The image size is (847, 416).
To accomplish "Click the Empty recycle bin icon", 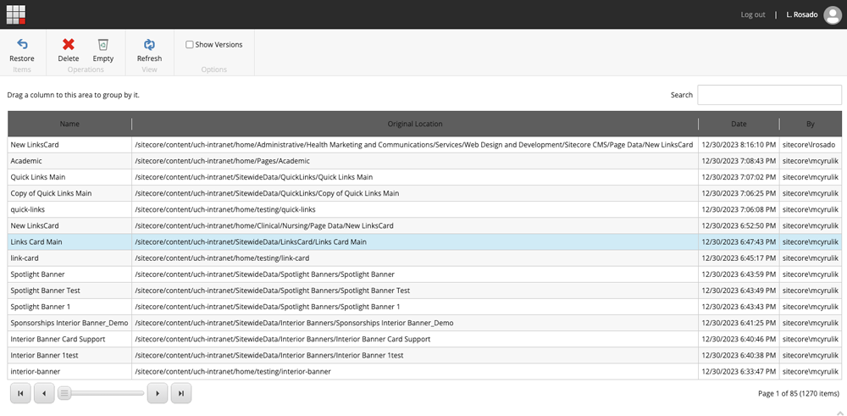I will pyautogui.click(x=102, y=45).
